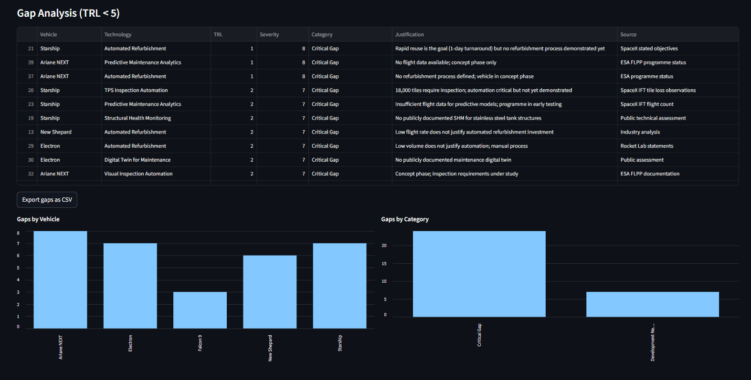Click the New Shepard bar in the vehicle chart

270,292
